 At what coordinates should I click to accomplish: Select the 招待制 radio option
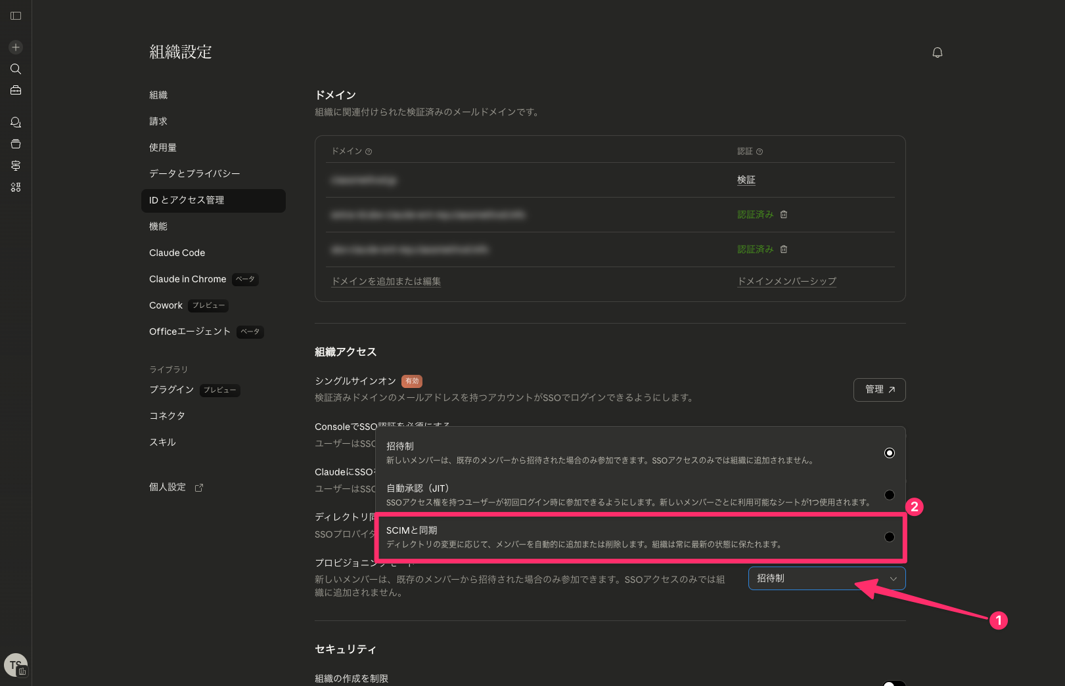889,453
